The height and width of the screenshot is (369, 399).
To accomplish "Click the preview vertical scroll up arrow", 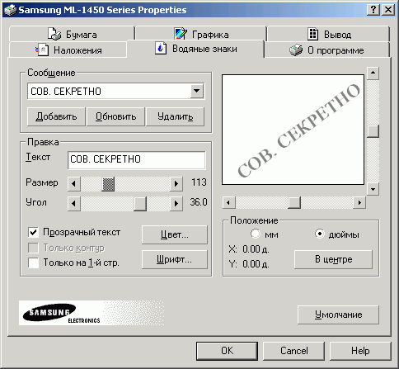I will coord(373,73).
